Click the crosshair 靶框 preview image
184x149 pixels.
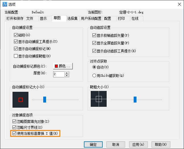point(99,99)
